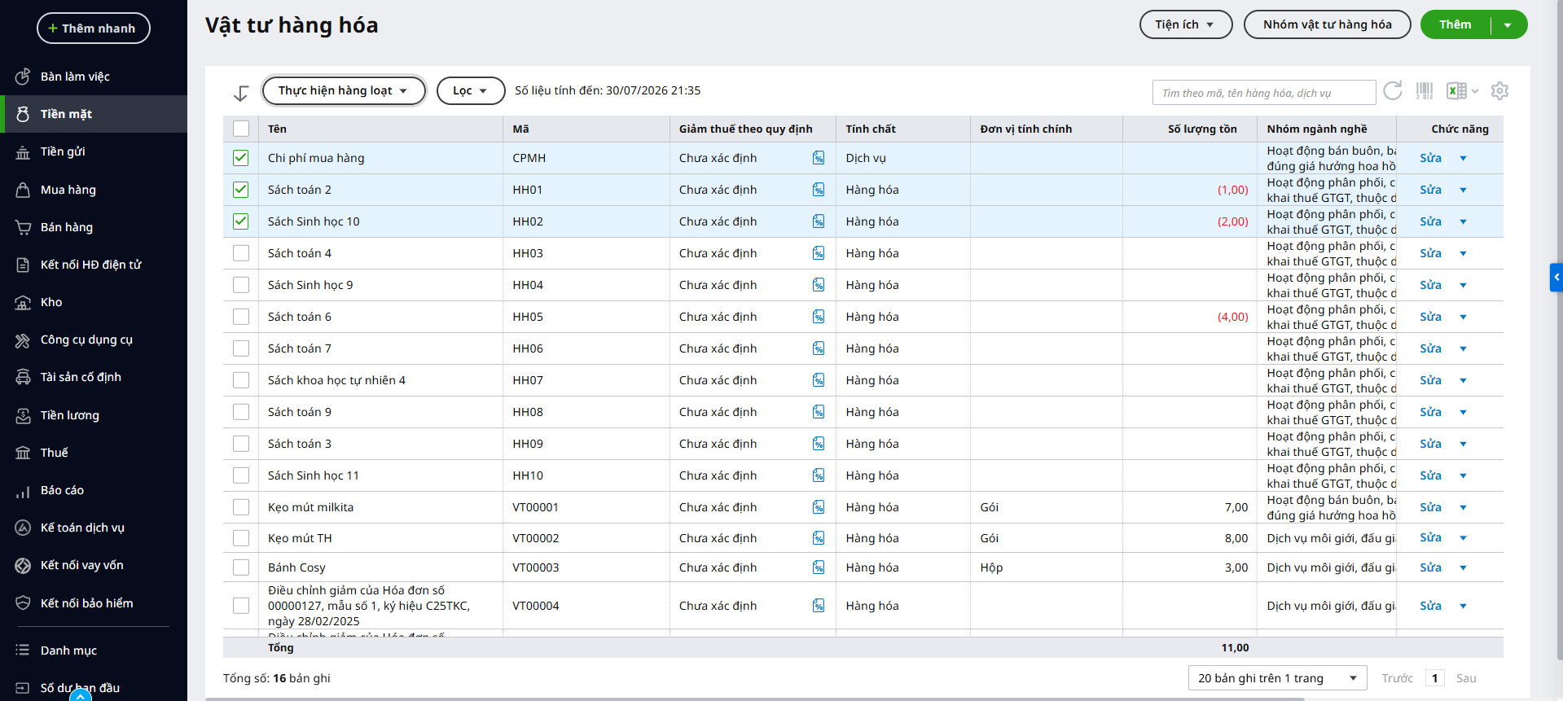Open Kết nối HĐ điện tử menu
Screen dimensions: 1563x701
94,265
